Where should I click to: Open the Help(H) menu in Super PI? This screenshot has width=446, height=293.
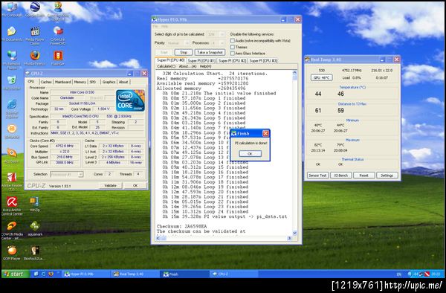point(205,66)
